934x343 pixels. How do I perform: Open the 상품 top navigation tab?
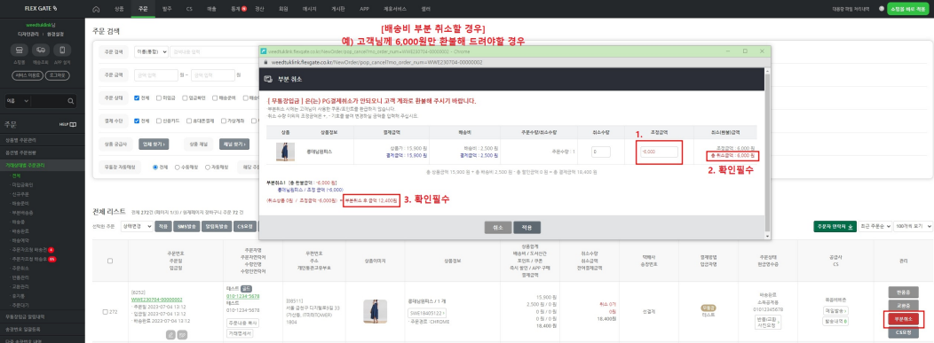click(119, 9)
